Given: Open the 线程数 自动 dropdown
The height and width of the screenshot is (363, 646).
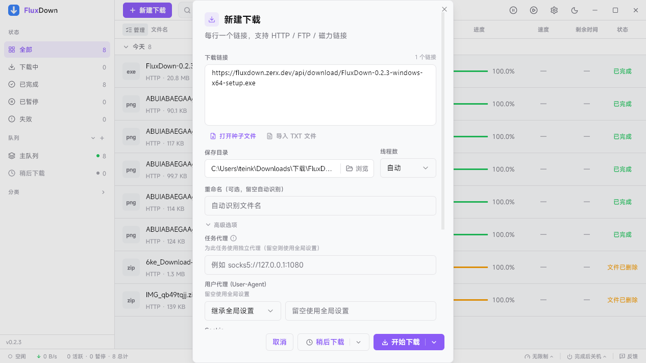Looking at the screenshot, I should pyautogui.click(x=408, y=168).
